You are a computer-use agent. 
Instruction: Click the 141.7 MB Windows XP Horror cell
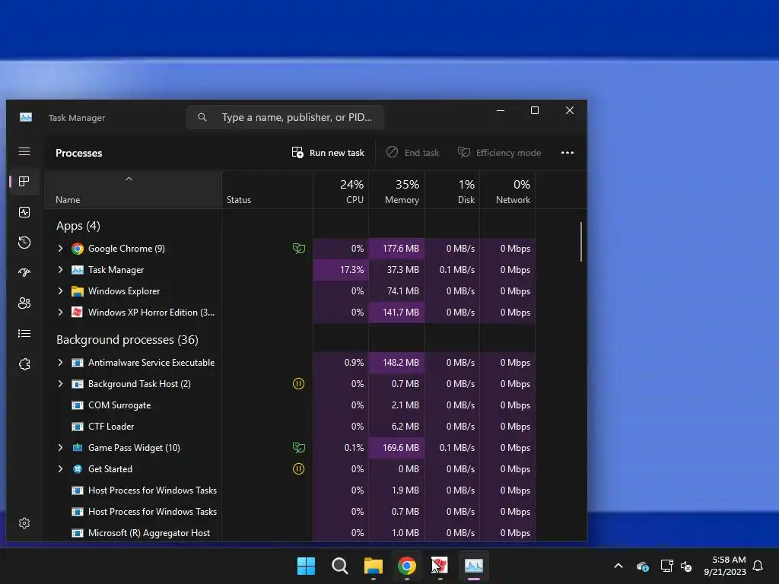click(x=396, y=313)
